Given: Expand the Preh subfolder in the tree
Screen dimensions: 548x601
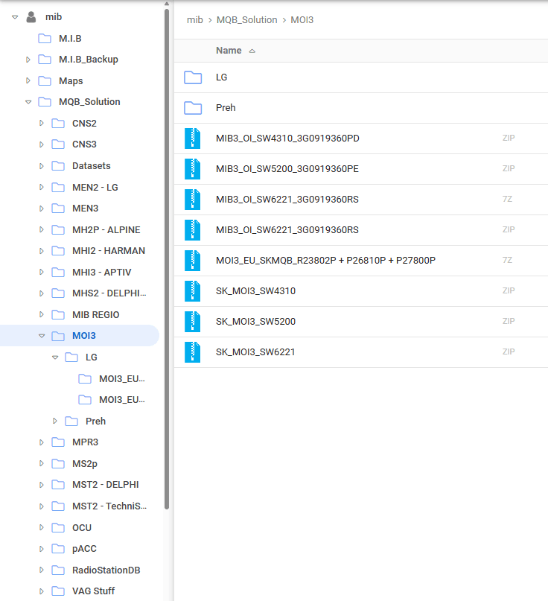Looking at the screenshot, I should (x=55, y=422).
